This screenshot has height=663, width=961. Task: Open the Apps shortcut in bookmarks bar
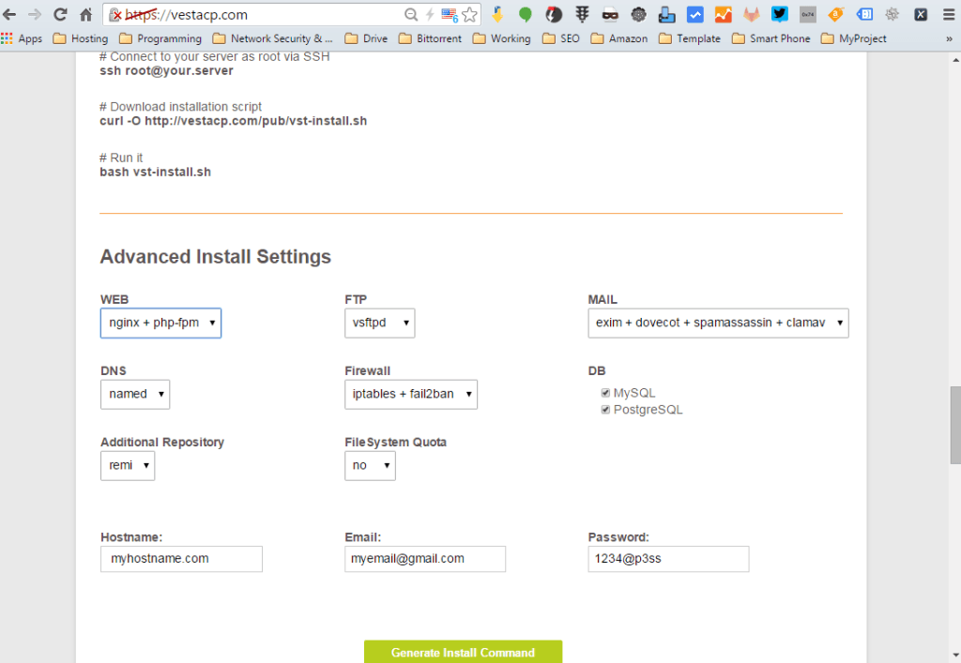(23, 38)
